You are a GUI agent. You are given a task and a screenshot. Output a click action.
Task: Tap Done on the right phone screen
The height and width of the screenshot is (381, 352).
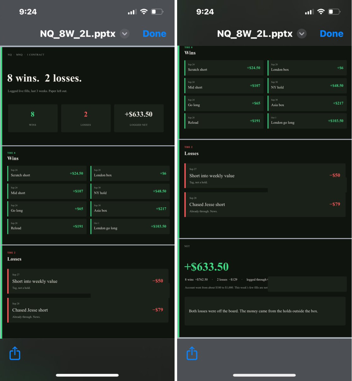click(x=332, y=34)
